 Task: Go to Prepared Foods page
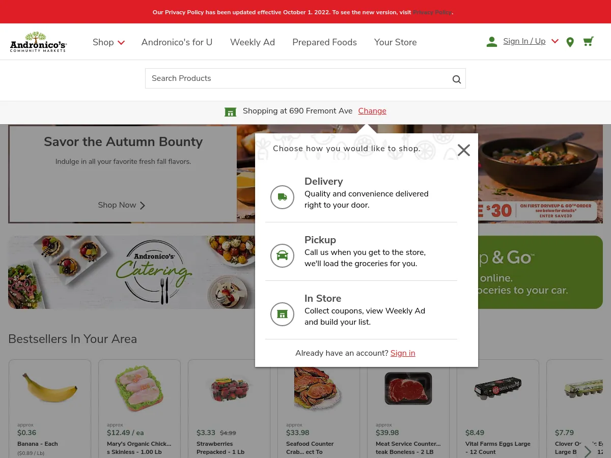[x=324, y=42]
